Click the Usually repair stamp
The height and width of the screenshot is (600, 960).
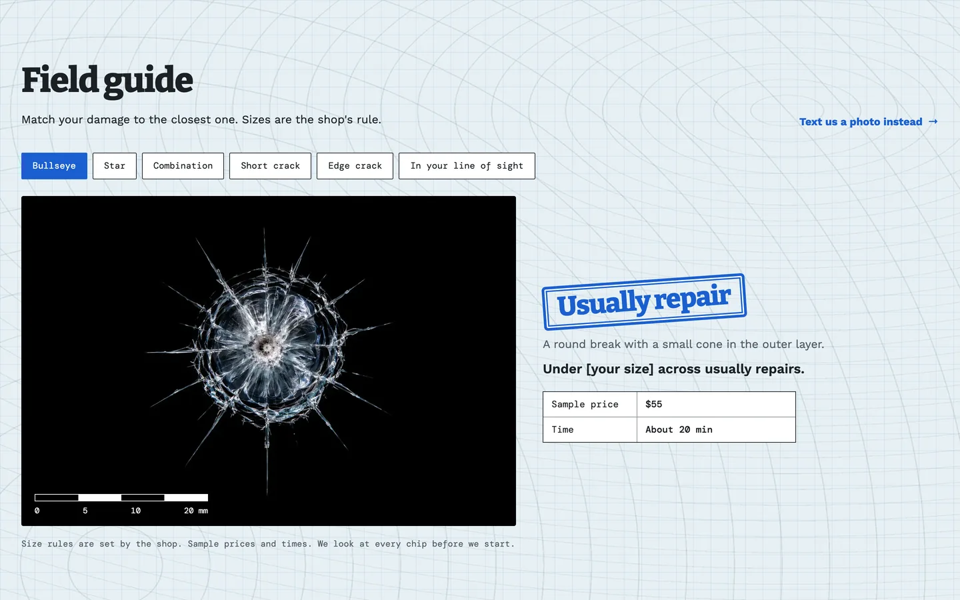point(644,302)
